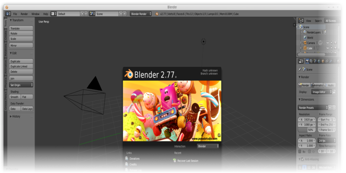Image resolution: width=346 pixels, height=173 pixels.
Task: Adjust the 50% resolution percentage slider
Action: (x=307, y=130)
